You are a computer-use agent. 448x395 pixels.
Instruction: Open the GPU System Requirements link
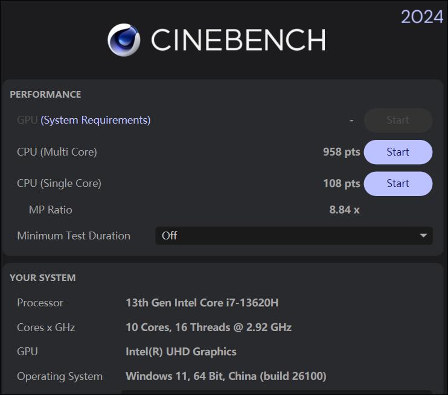tap(95, 120)
